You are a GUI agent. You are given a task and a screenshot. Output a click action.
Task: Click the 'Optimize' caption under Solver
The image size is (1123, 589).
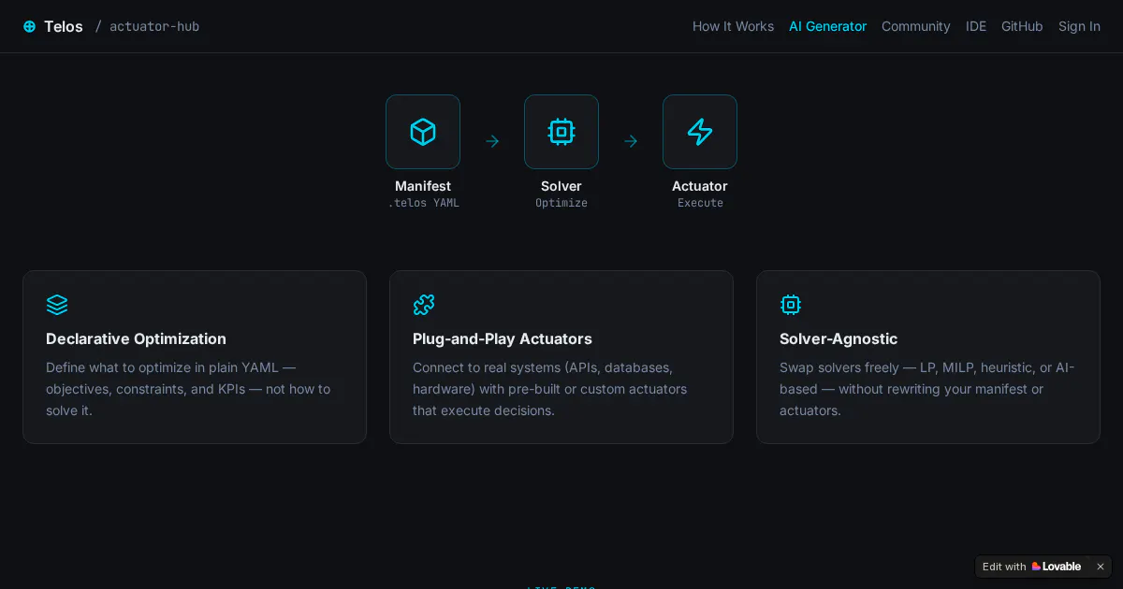point(561,203)
